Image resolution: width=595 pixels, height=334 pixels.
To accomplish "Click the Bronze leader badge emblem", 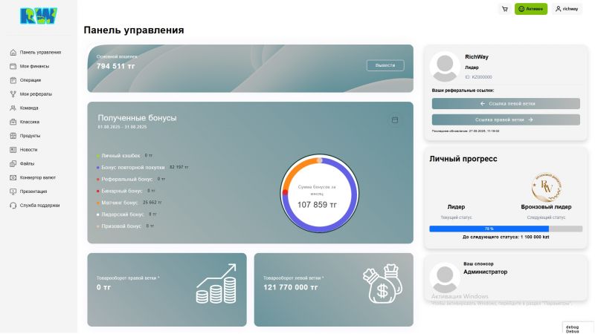I will (x=546, y=186).
